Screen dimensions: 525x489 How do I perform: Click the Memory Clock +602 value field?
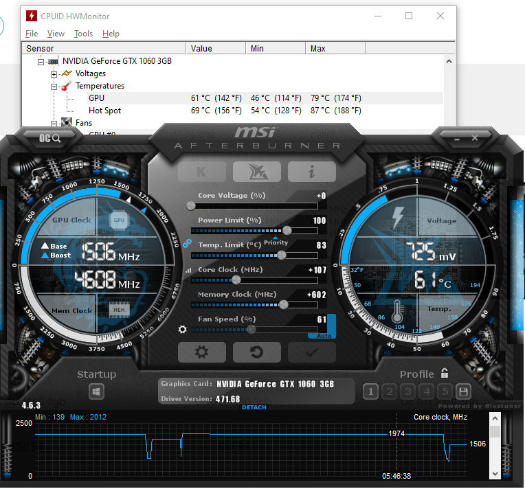point(317,295)
